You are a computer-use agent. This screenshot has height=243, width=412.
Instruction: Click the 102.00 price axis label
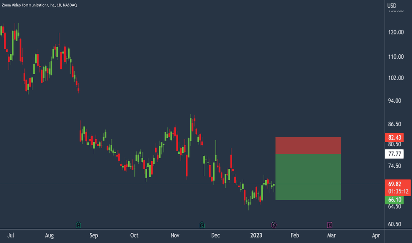click(396, 78)
